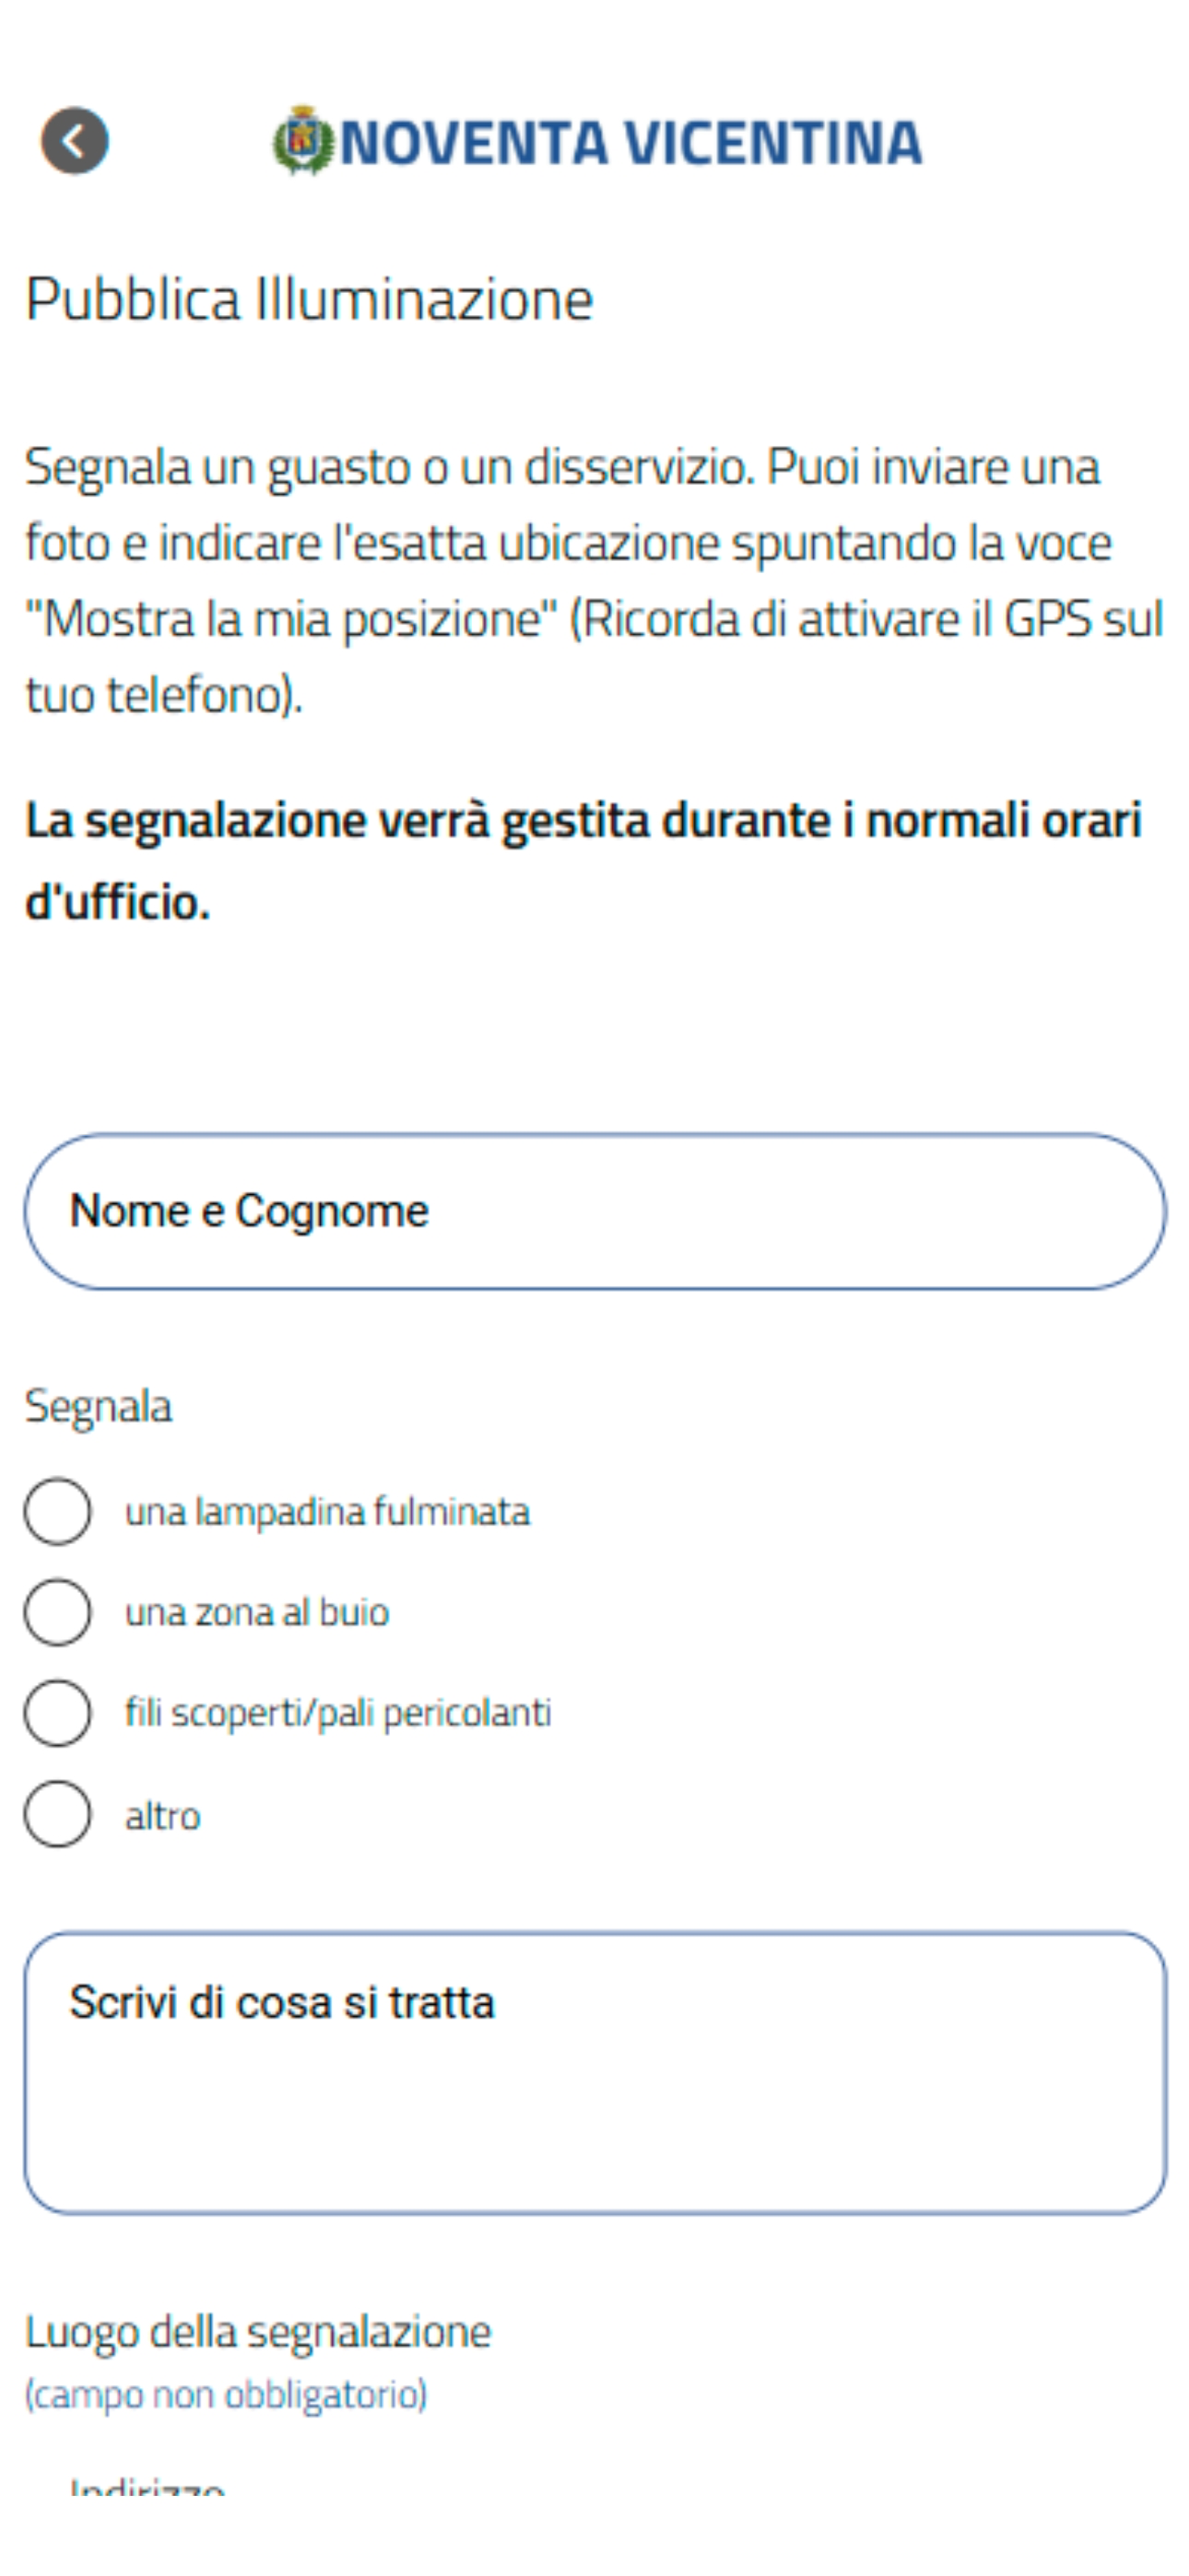Select the 'una lampadina fulminata' radio button
This screenshot has width=1189, height=2576.
[57, 1511]
